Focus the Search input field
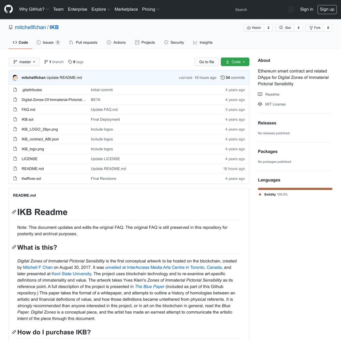The height and width of the screenshot is (341, 341). click(264, 10)
